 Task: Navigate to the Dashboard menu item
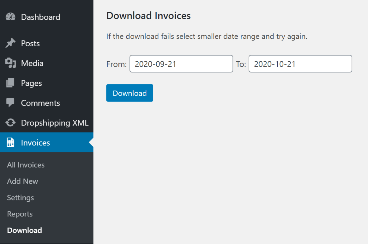point(40,17)
